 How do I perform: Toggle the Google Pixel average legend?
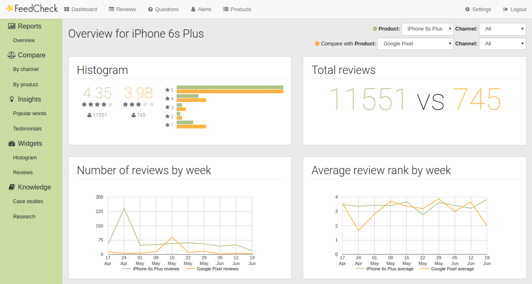click(x=453, y=269)
